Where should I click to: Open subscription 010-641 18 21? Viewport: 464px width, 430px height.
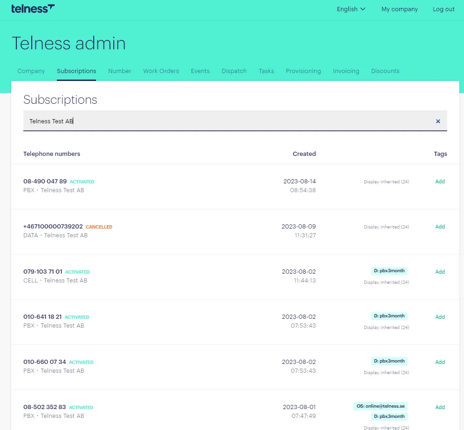coord(42,317)
